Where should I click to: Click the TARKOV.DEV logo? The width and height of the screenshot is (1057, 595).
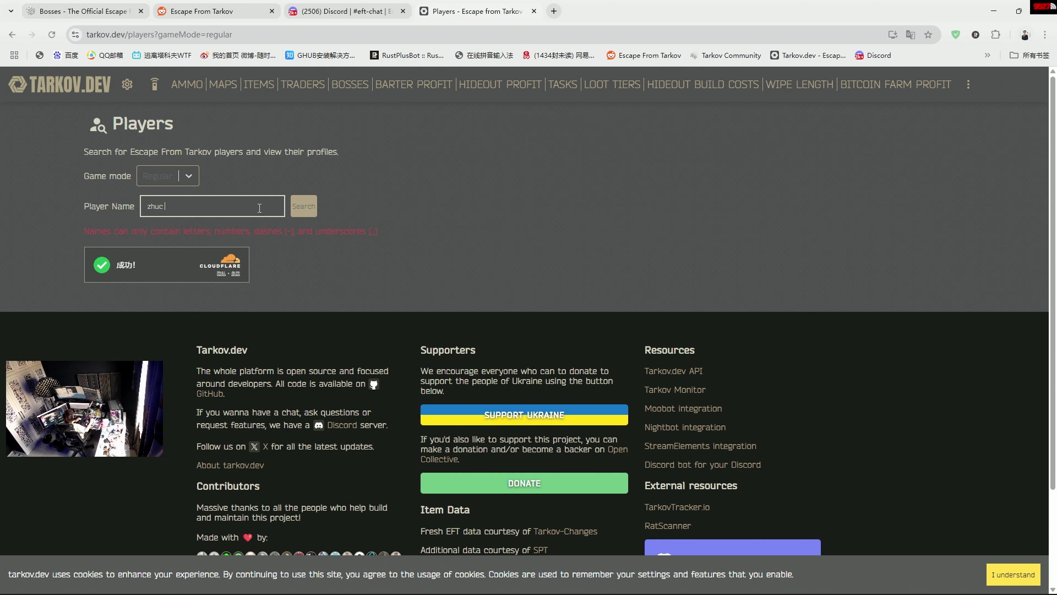[59, 84]
